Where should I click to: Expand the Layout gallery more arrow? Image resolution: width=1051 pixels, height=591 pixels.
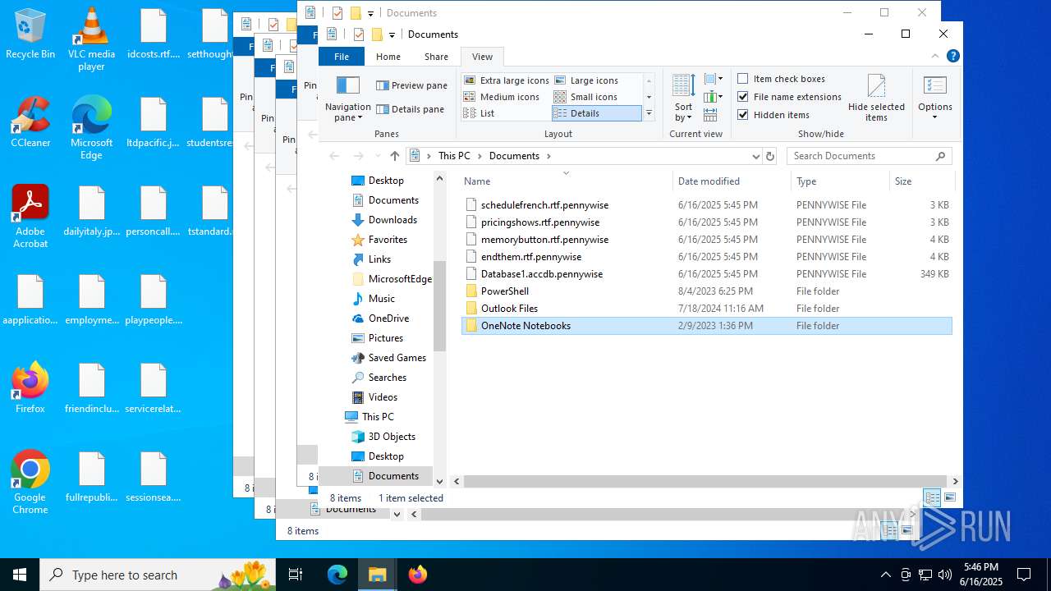point(649,113)
